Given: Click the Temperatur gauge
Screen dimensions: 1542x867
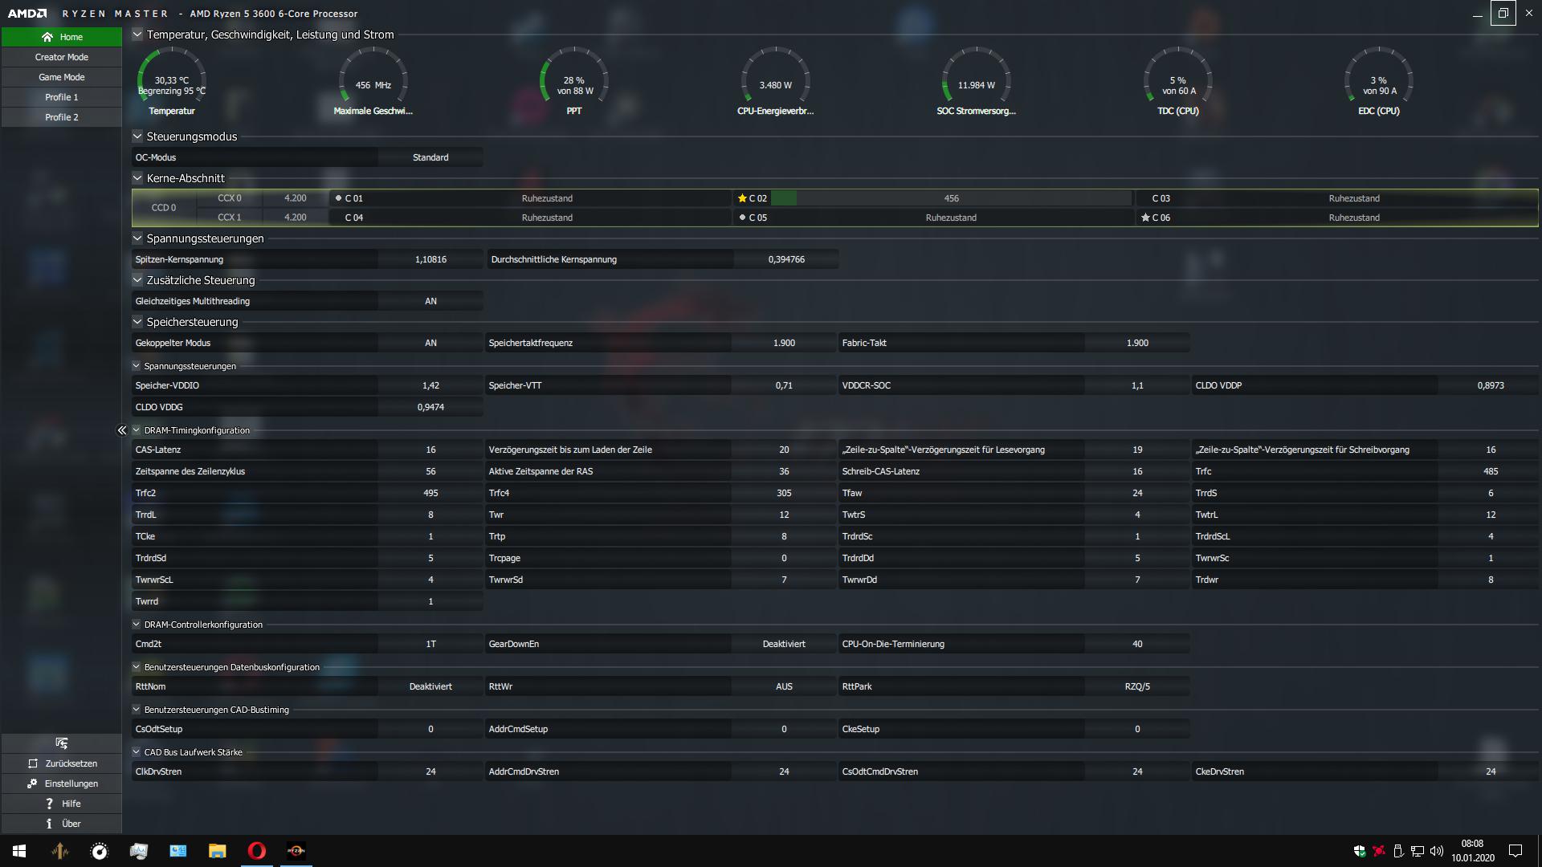Looking at the screenshot, I should tap(172, 82).
